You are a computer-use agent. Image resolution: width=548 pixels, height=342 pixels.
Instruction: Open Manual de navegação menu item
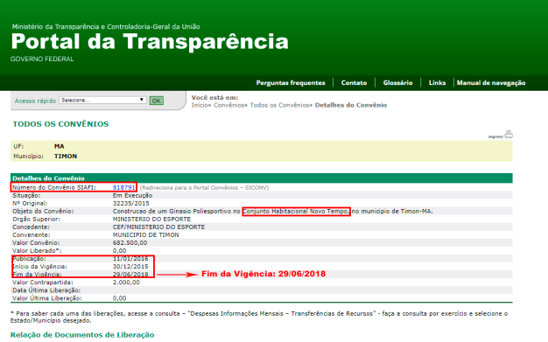491,83
